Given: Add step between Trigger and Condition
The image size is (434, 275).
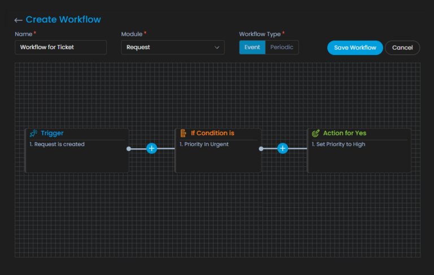Looking at the screenshot, I should click(151, 149).
